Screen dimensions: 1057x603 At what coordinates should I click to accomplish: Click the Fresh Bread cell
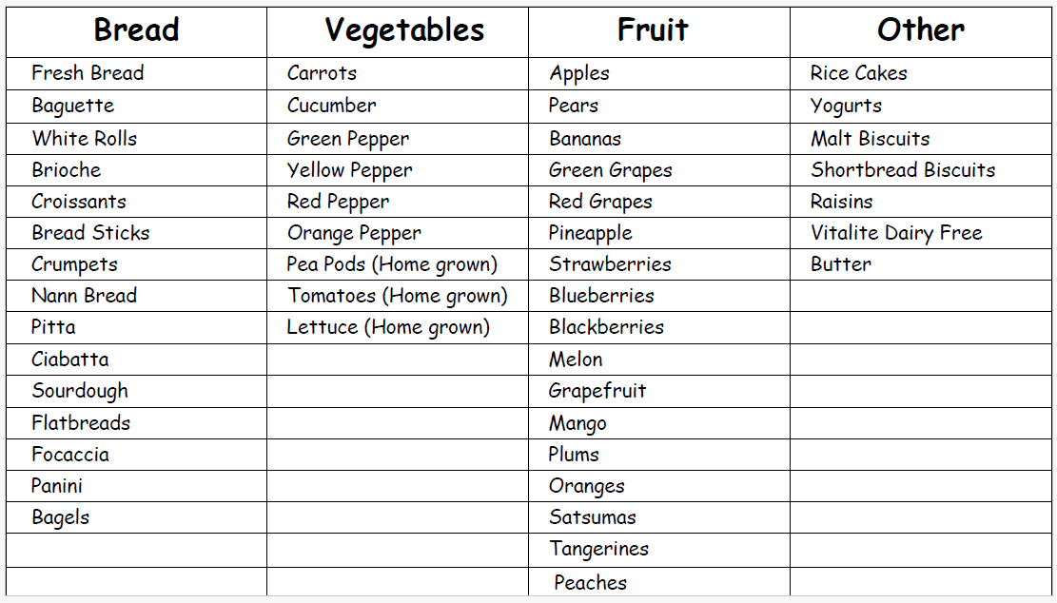tap(88, 73)
